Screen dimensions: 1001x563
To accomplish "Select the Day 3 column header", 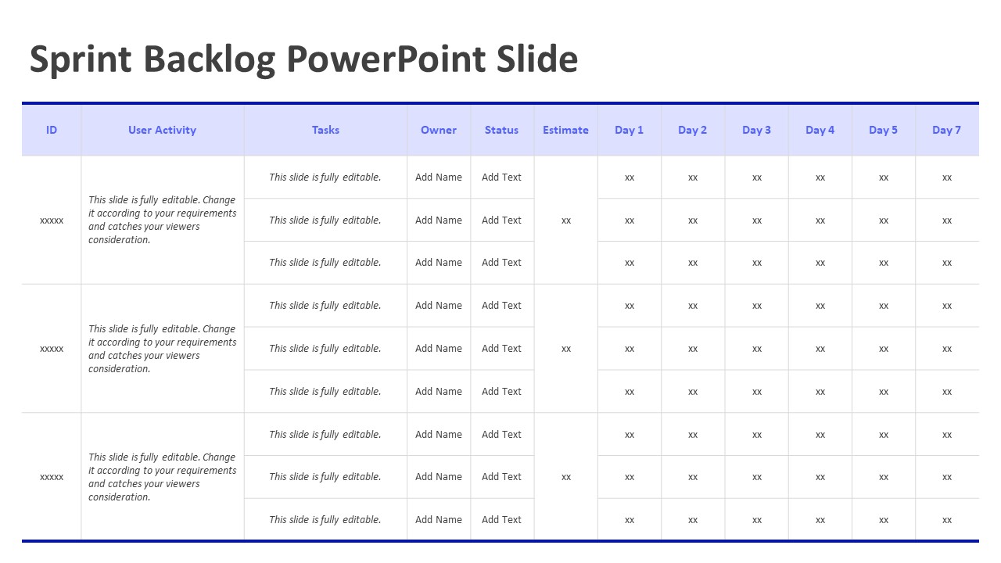I will pyautogui.click(x=756, y=131).
